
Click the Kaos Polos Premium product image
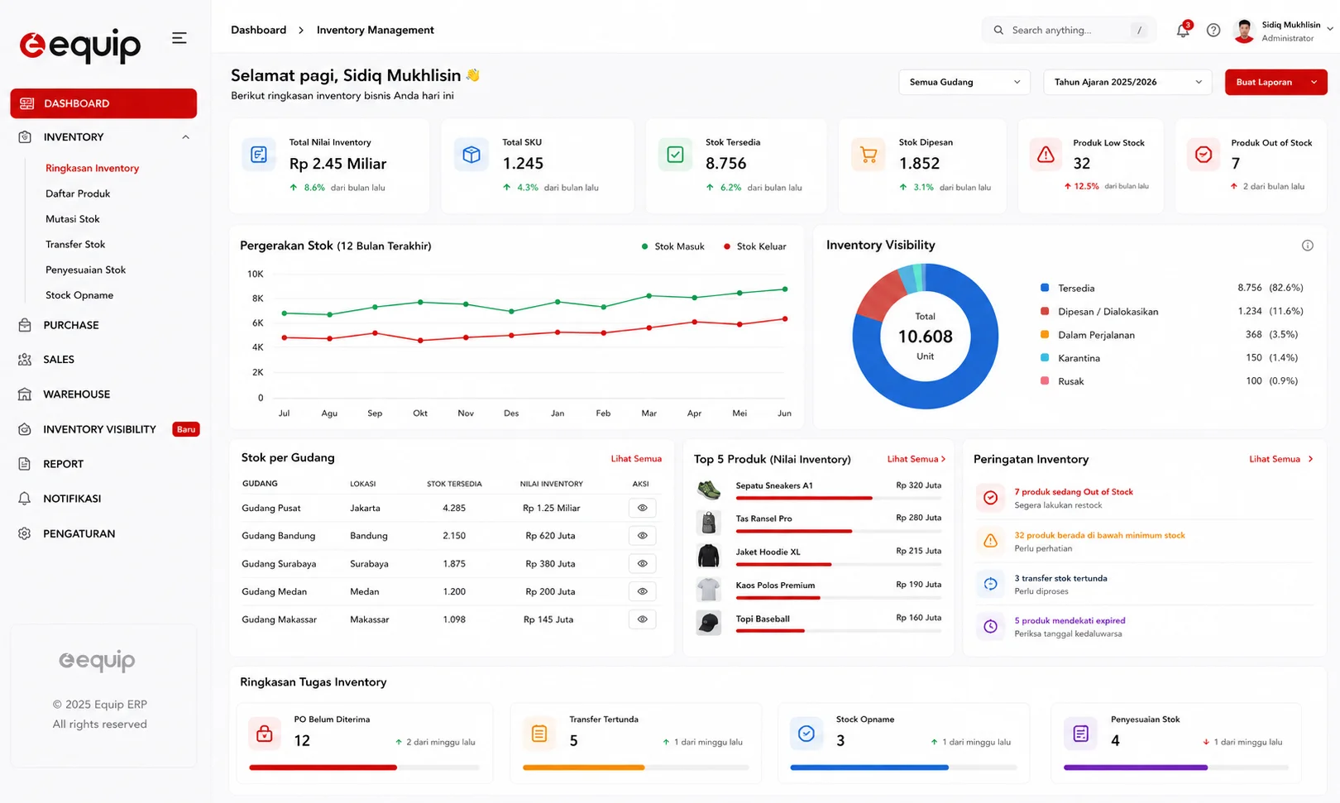(708, 590)
